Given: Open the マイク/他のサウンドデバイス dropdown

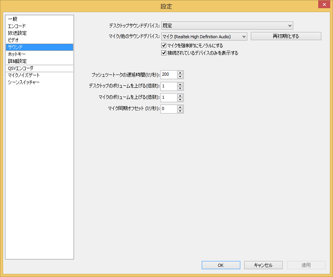Looking at the screenshot, I should pos(204,37).
